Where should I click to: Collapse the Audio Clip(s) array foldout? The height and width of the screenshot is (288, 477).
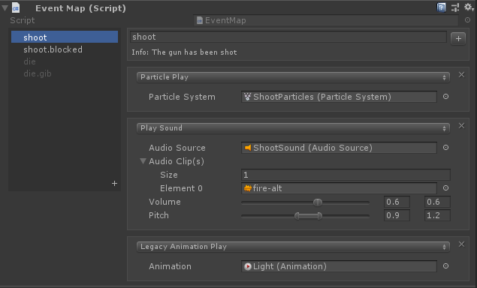point(143,161)
